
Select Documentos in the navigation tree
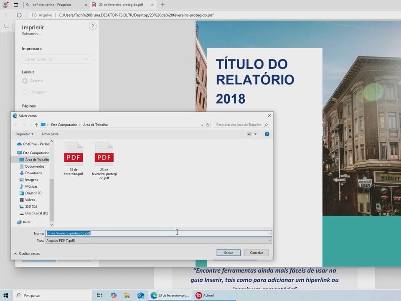point(34,166)
